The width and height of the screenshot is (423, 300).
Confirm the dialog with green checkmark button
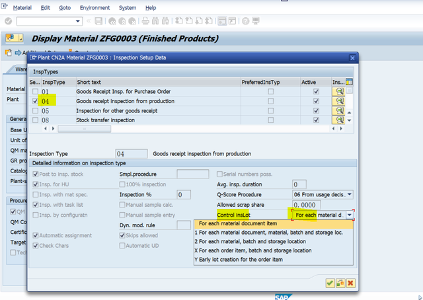point(330,283)
